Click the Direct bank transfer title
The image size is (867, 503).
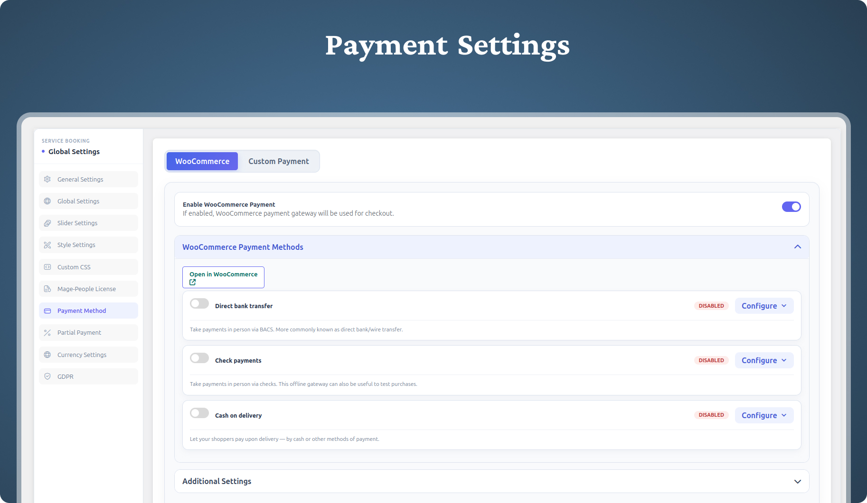pyautogui.click(x=244, y=306)
